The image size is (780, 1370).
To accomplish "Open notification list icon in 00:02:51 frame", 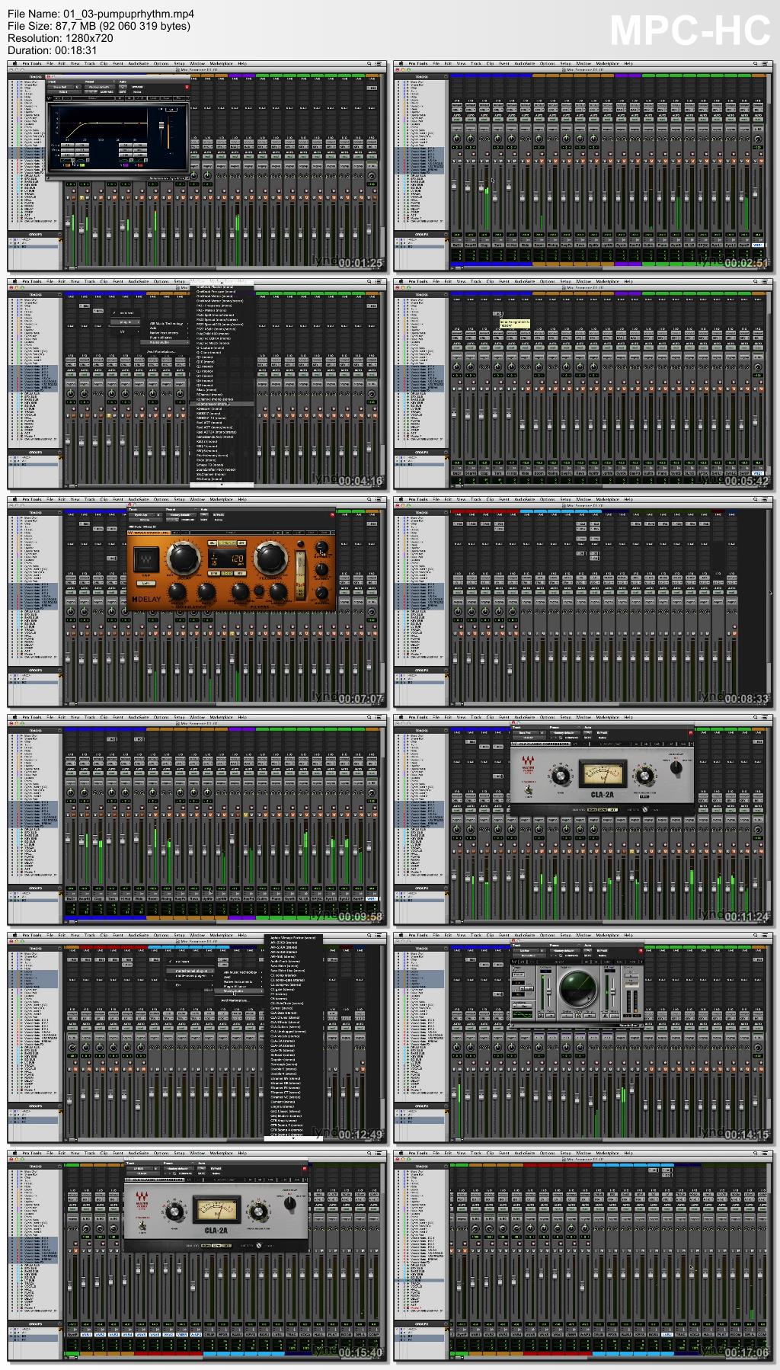I will tap(765, 63).
